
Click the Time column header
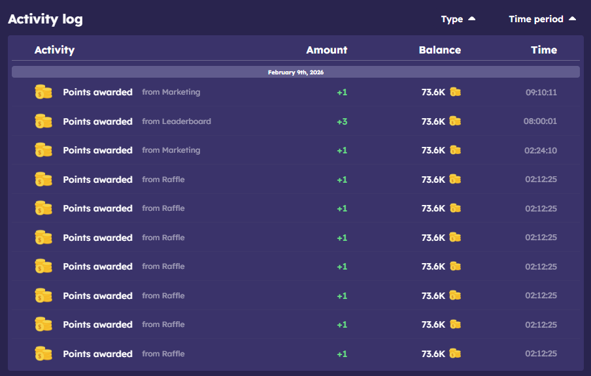click(544, 50)
